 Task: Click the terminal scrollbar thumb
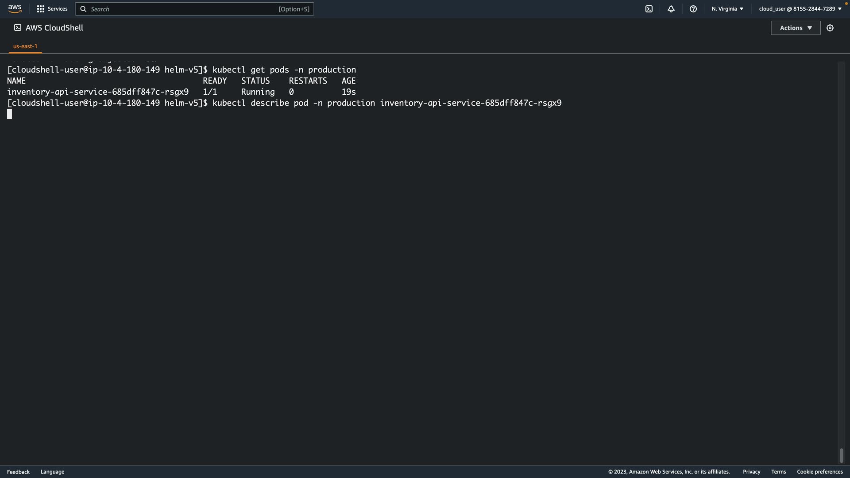coord(841,455)
